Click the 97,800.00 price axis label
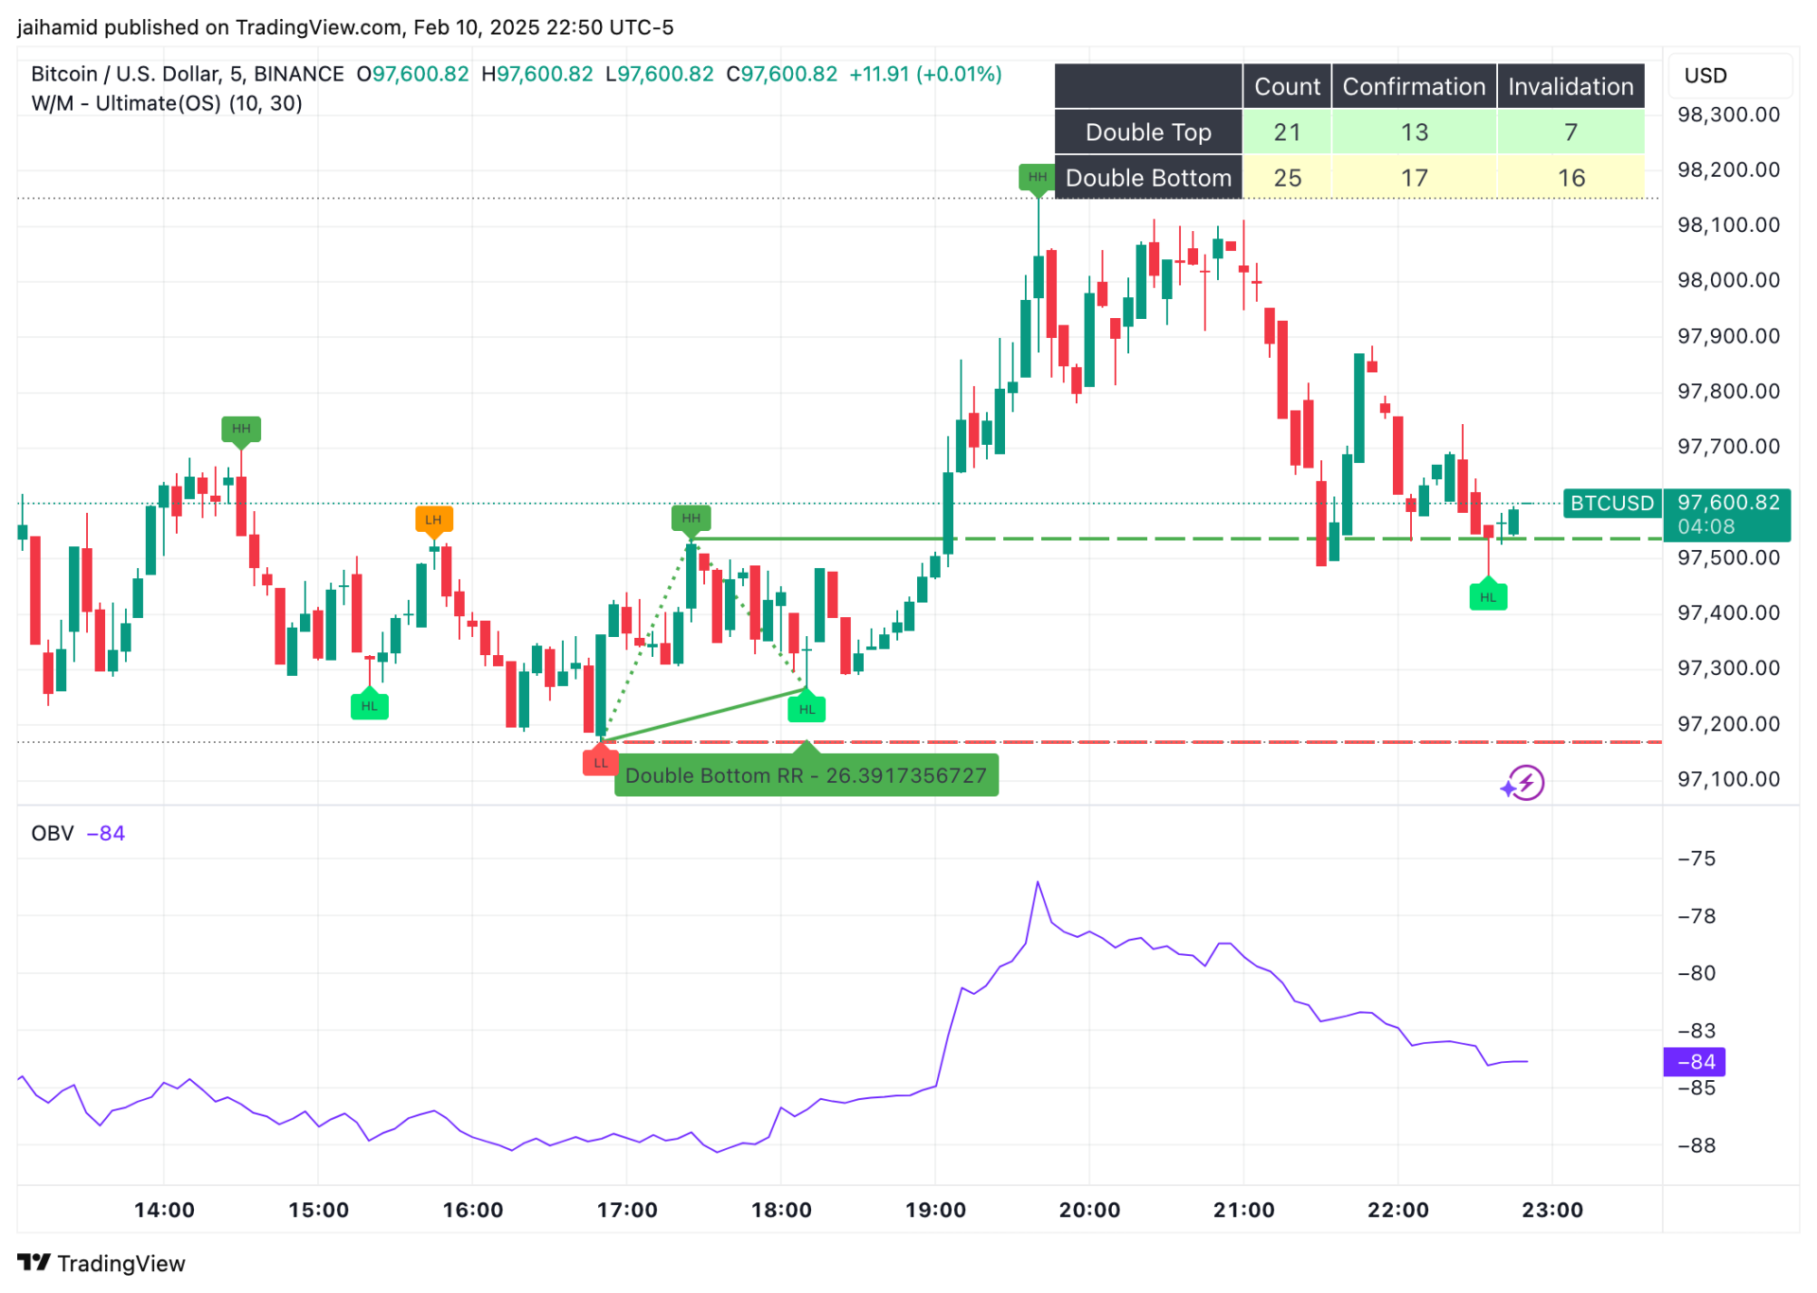The image size is (1817, 1293). click(1728, 391)
